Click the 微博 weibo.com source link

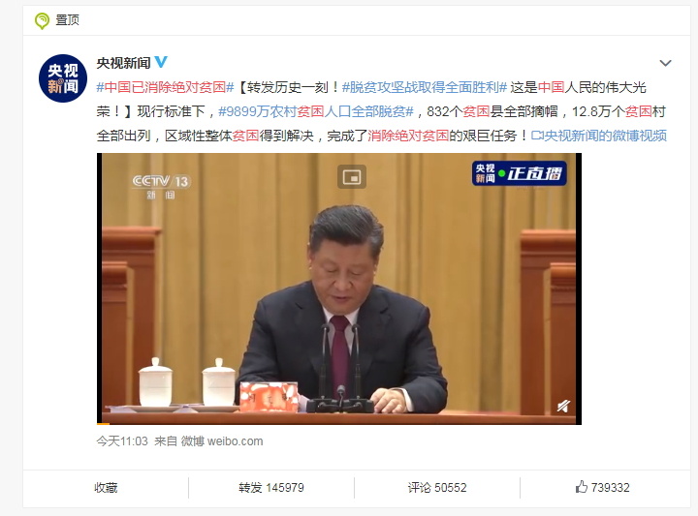222,441
